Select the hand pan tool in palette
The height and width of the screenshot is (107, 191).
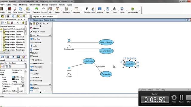[x=37, y=23]
